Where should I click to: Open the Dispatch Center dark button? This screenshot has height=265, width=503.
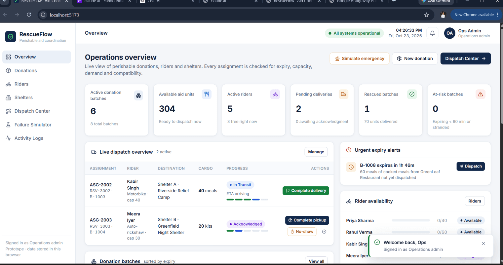click(x=465, y=58)
